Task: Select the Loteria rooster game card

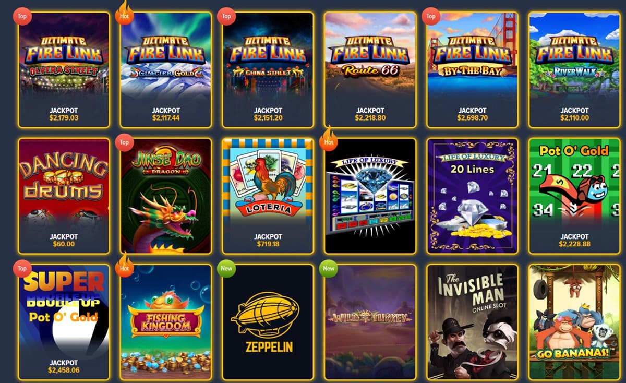Action: coord(268,196)
